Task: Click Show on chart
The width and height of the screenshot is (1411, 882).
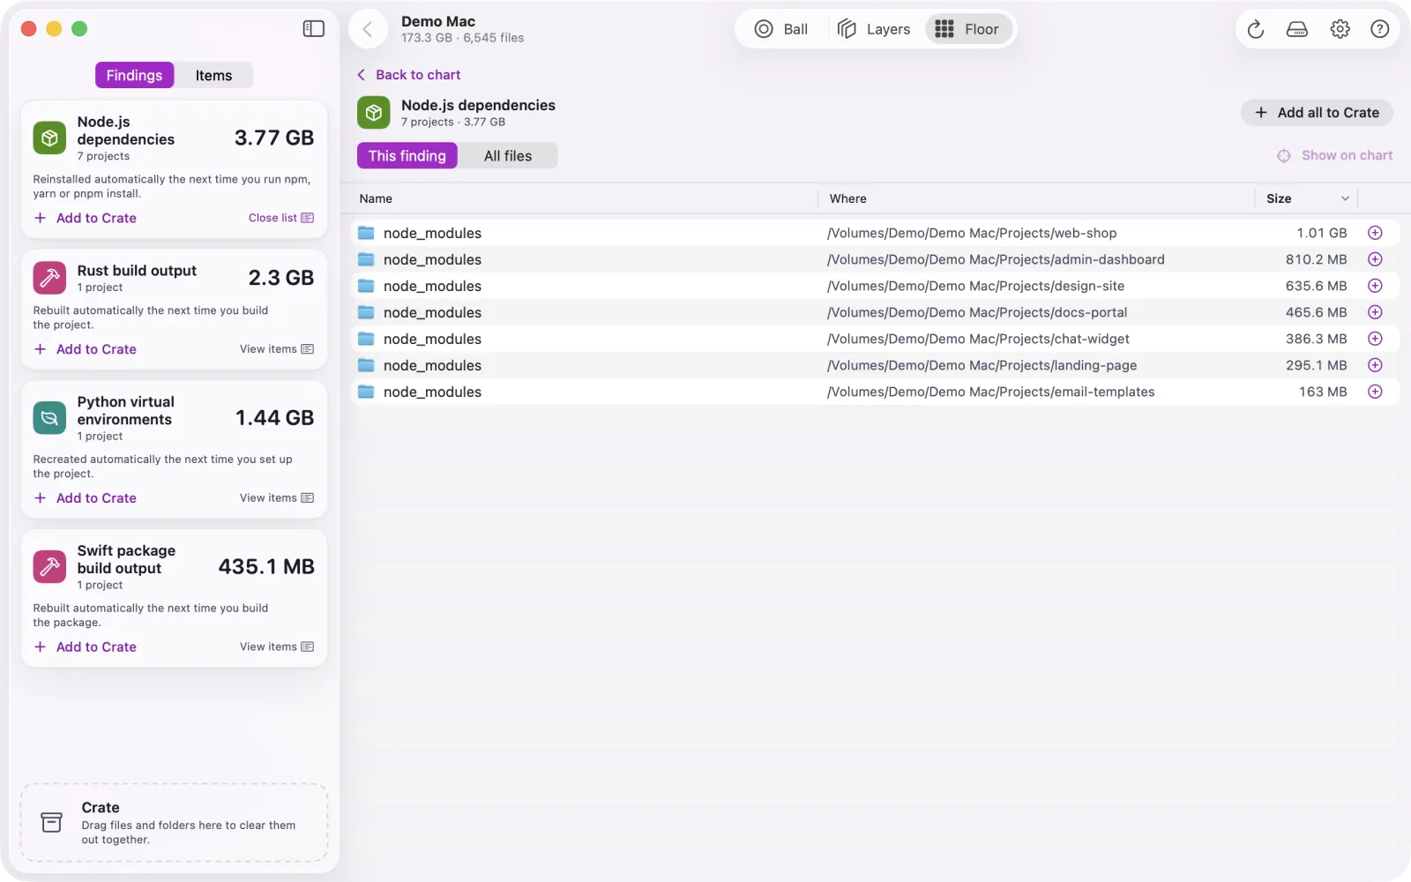Action: coord(1334,155)
